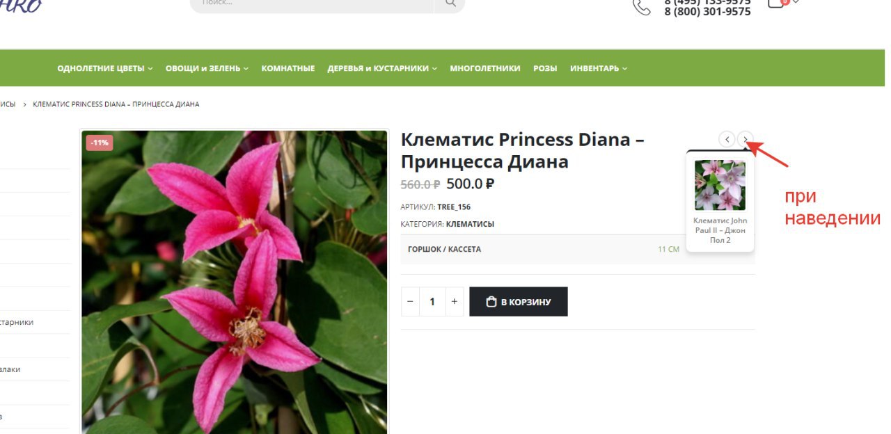Image resolution: width=891 pixels, height=434 pixels.
Task: Click the КЛЕМАТИСЫ category link
Action: (470, 224)
